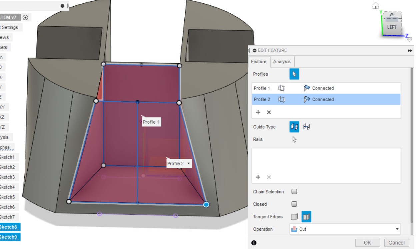Click the Rails selection cursor icon
The height and width of the screenshot is (249, 416).
pos(294,139)
